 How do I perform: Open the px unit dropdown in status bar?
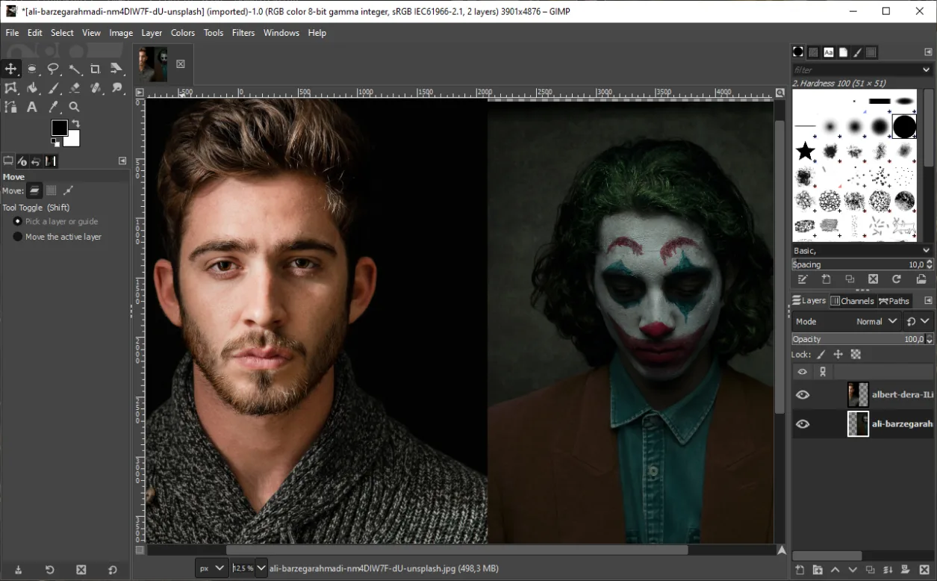coord(212,568)
